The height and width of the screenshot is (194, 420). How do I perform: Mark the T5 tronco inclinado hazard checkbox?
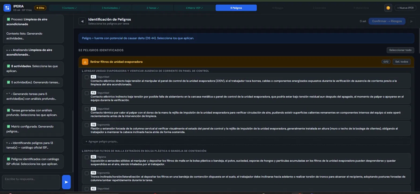point(87,173)
